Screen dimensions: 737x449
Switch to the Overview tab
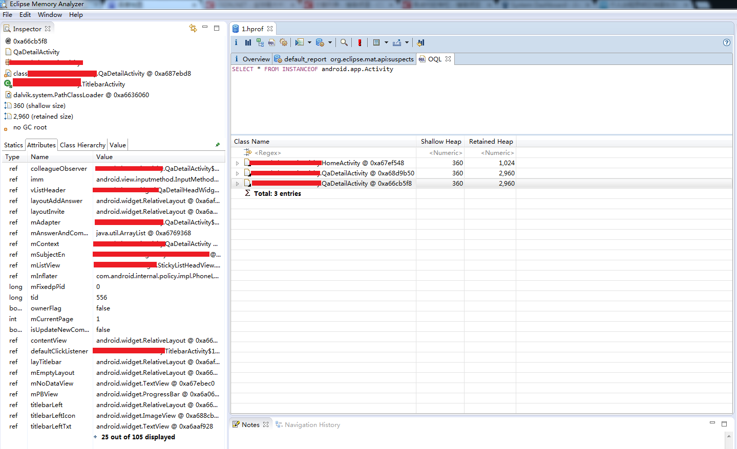click(x=256, y=59)
